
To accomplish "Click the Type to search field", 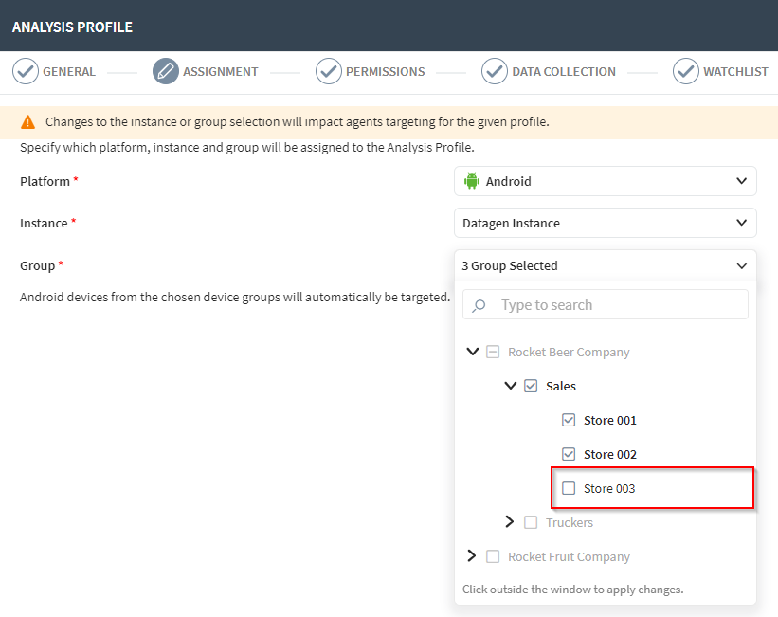I will pos(616,305).
